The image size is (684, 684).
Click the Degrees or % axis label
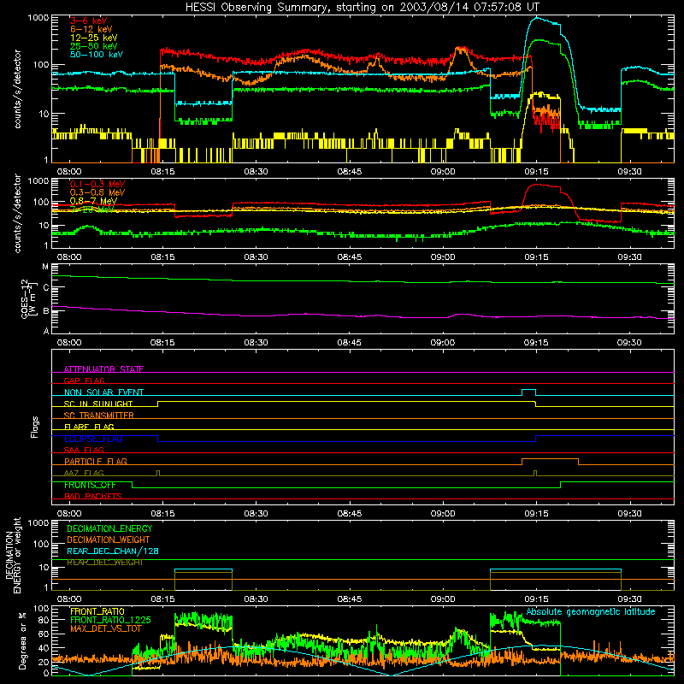[x=22, y=640]
